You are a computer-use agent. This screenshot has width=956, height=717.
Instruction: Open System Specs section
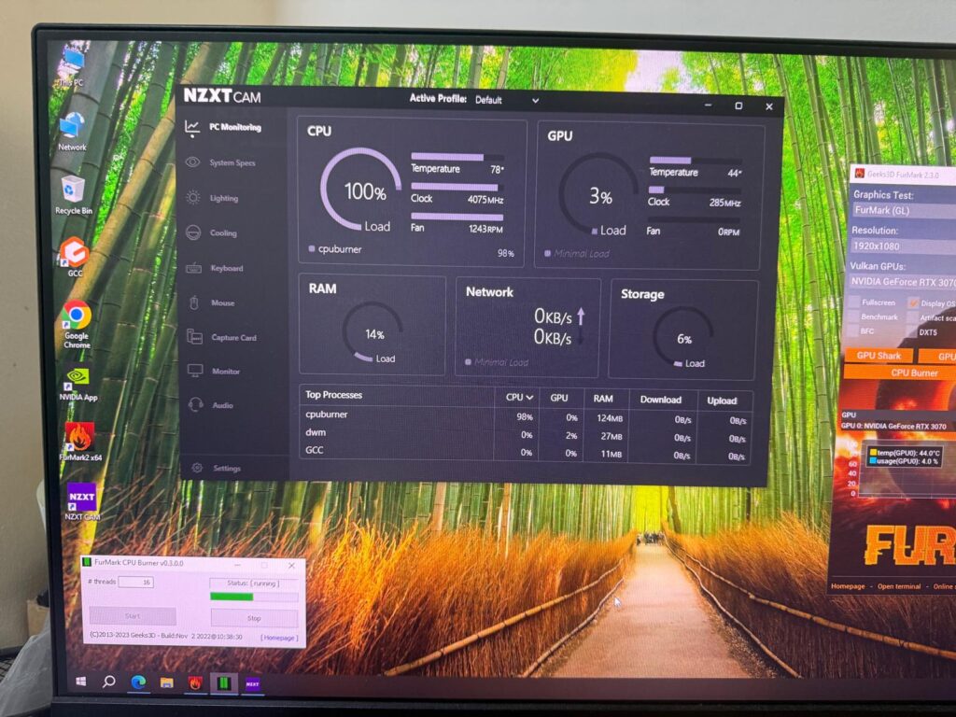point(220,162)
